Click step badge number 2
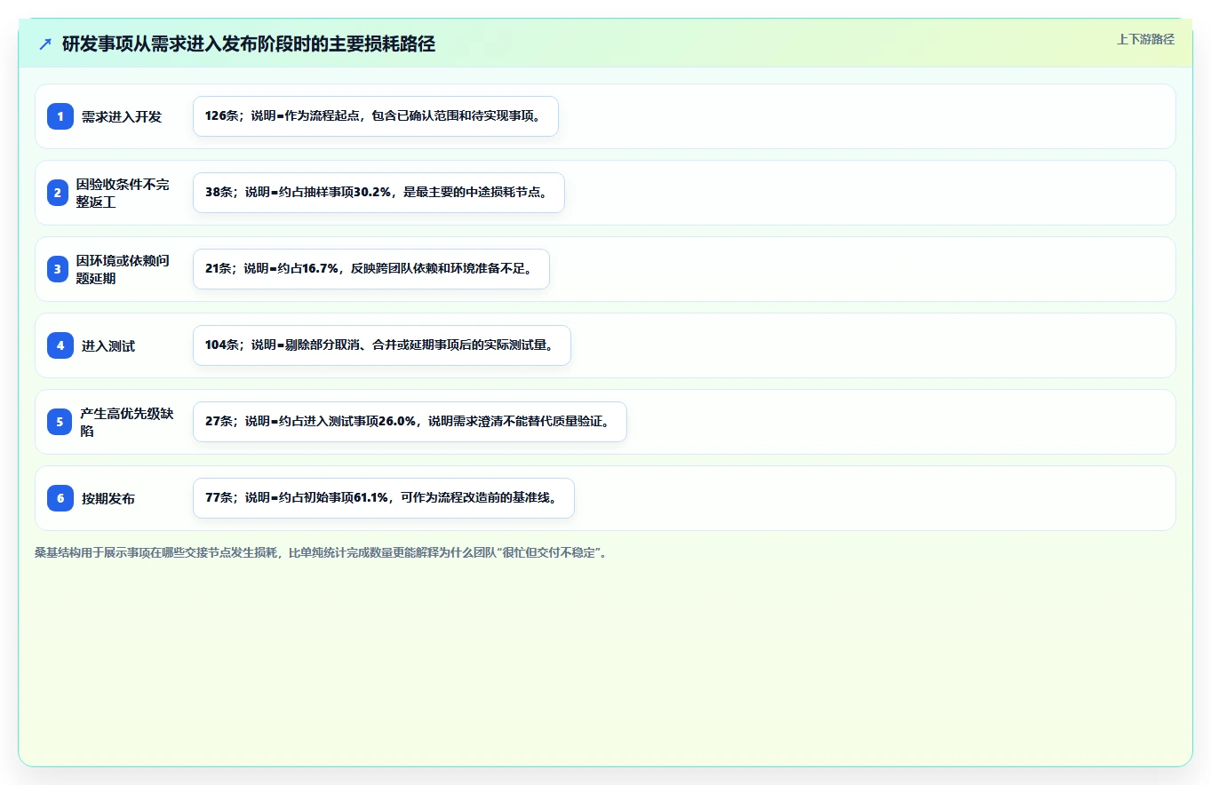Image resolution: width=1211 pixels, height=785 pixels. click(x=58, y=193)
